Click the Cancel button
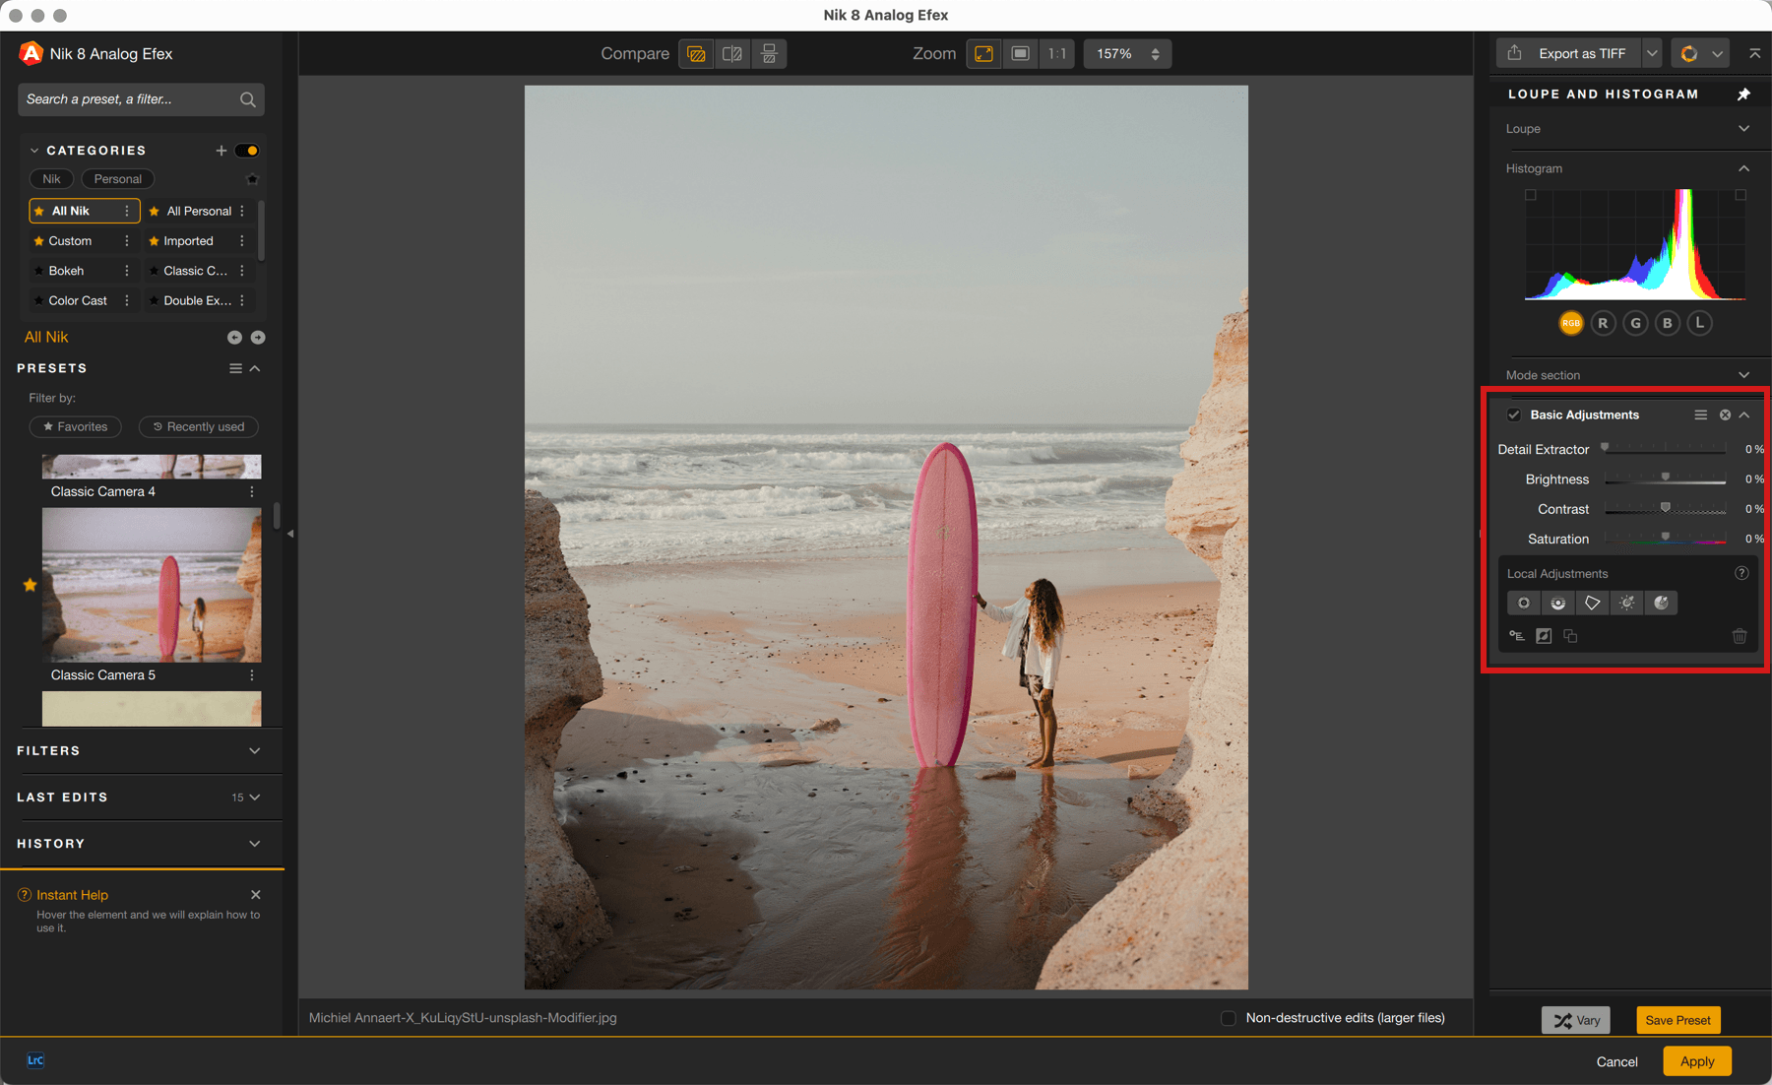Viewport: 1772px width, 1085px height. tap(1616, 1061)
